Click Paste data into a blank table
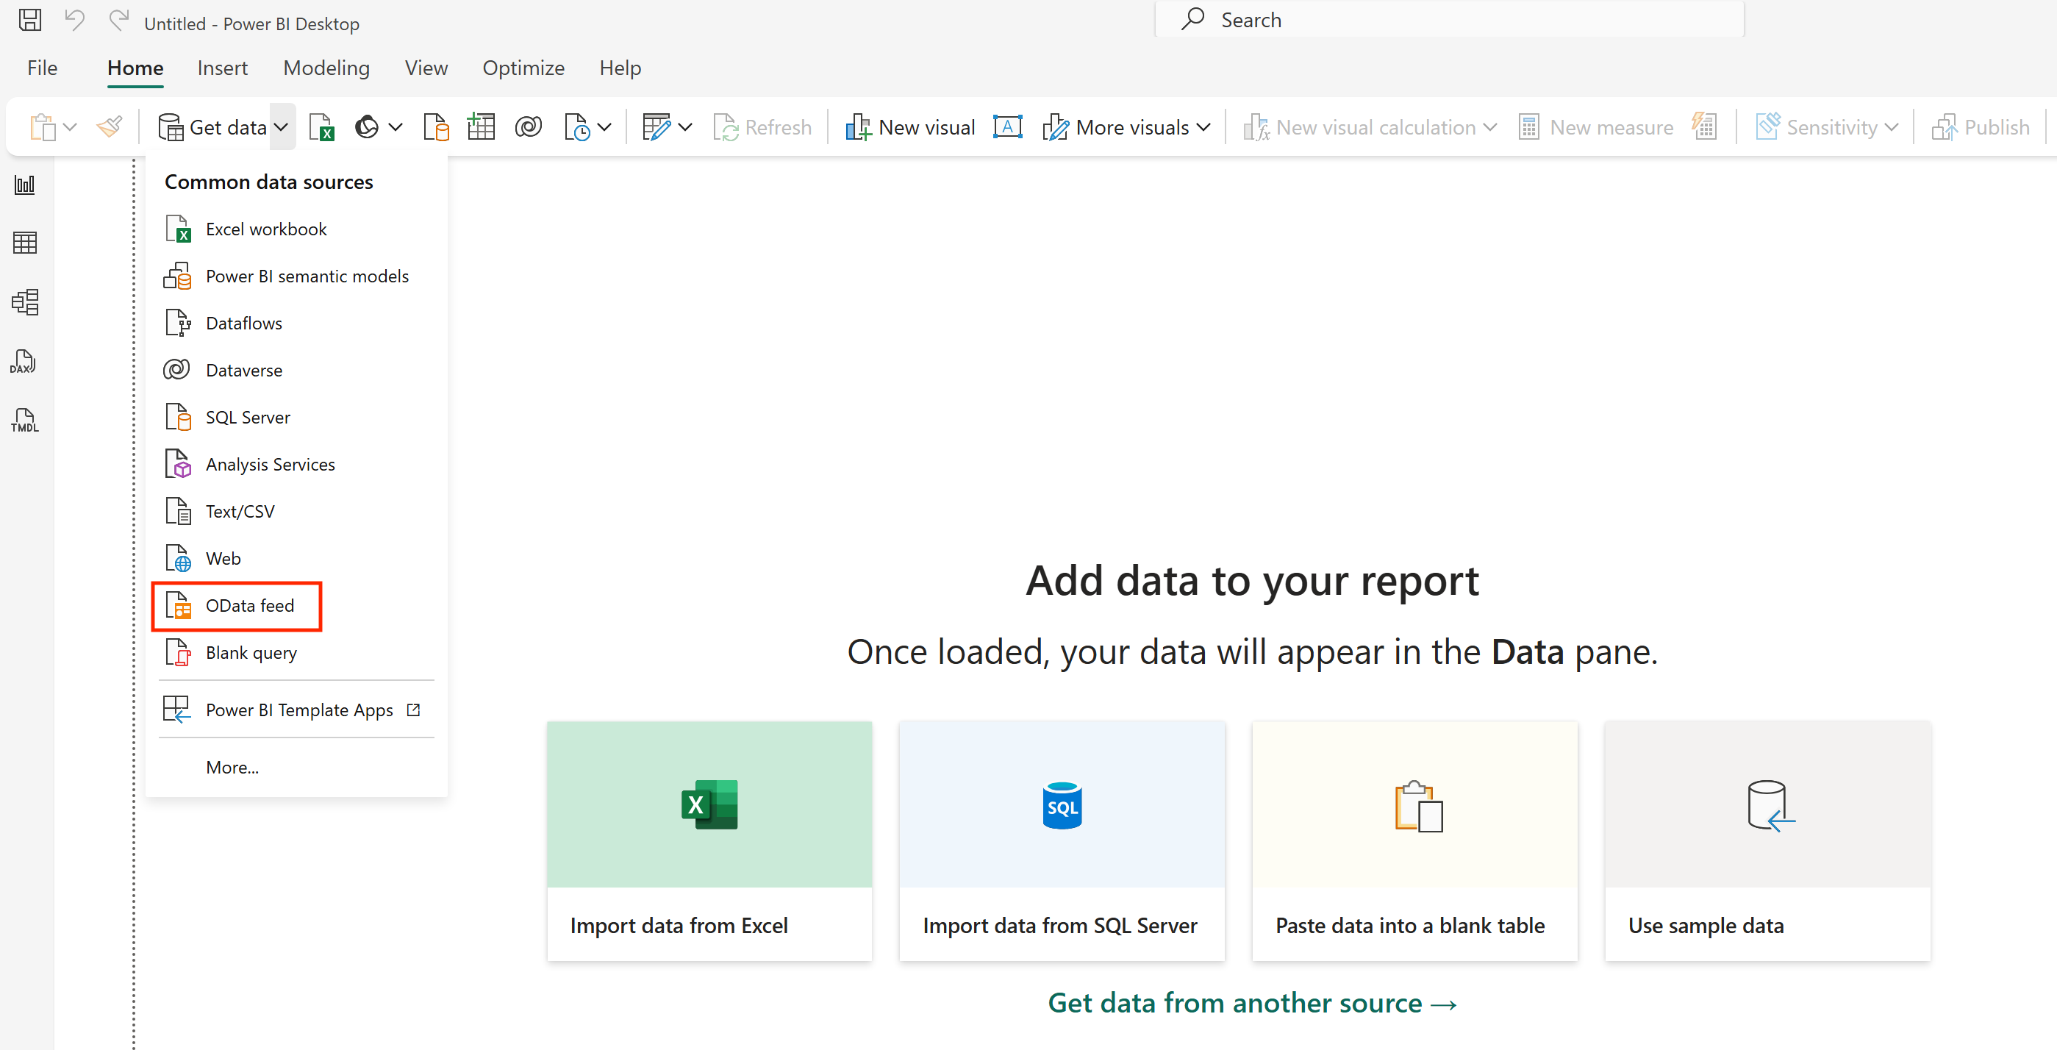2057x1050 pixels. [1415, 840]
